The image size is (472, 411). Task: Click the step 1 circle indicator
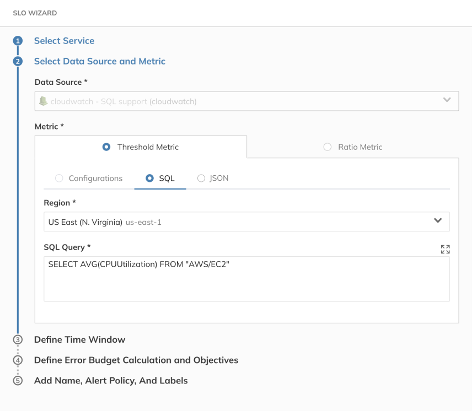pyautogui.click(x=18, y=41)
